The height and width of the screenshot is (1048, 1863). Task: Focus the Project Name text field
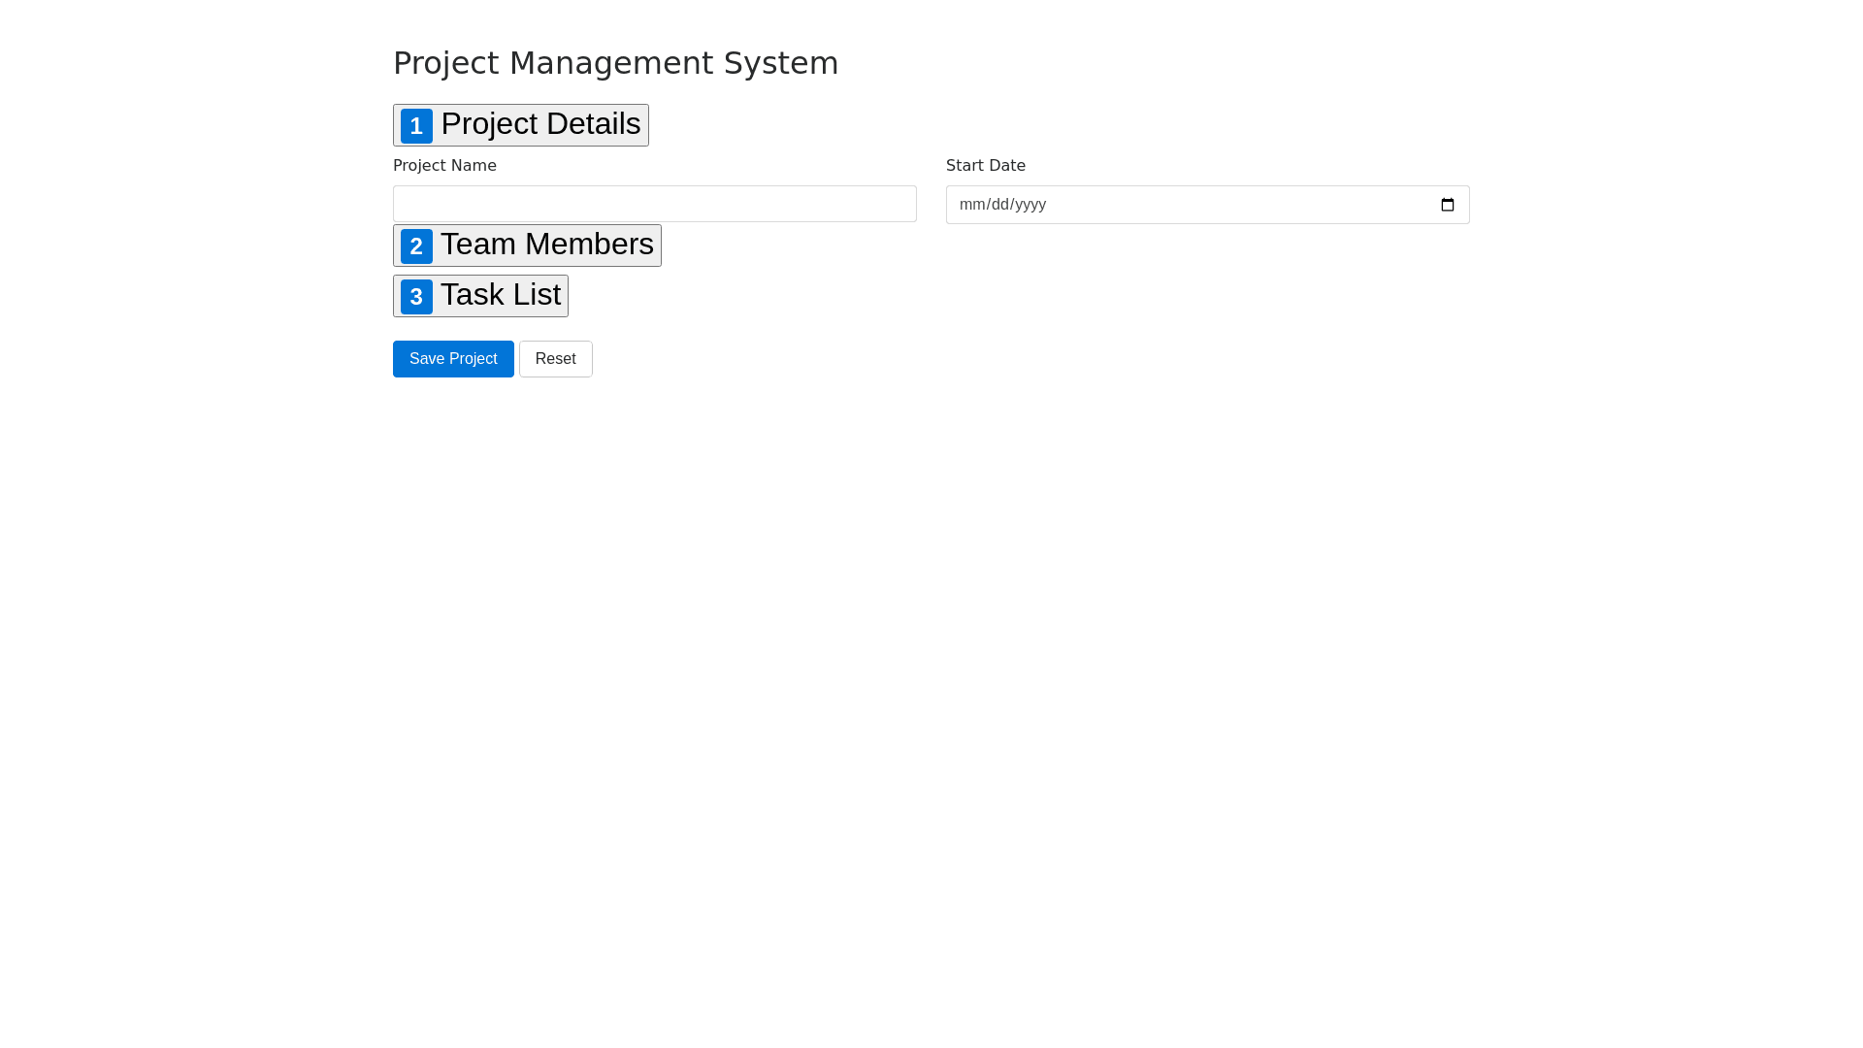(654, 204)
